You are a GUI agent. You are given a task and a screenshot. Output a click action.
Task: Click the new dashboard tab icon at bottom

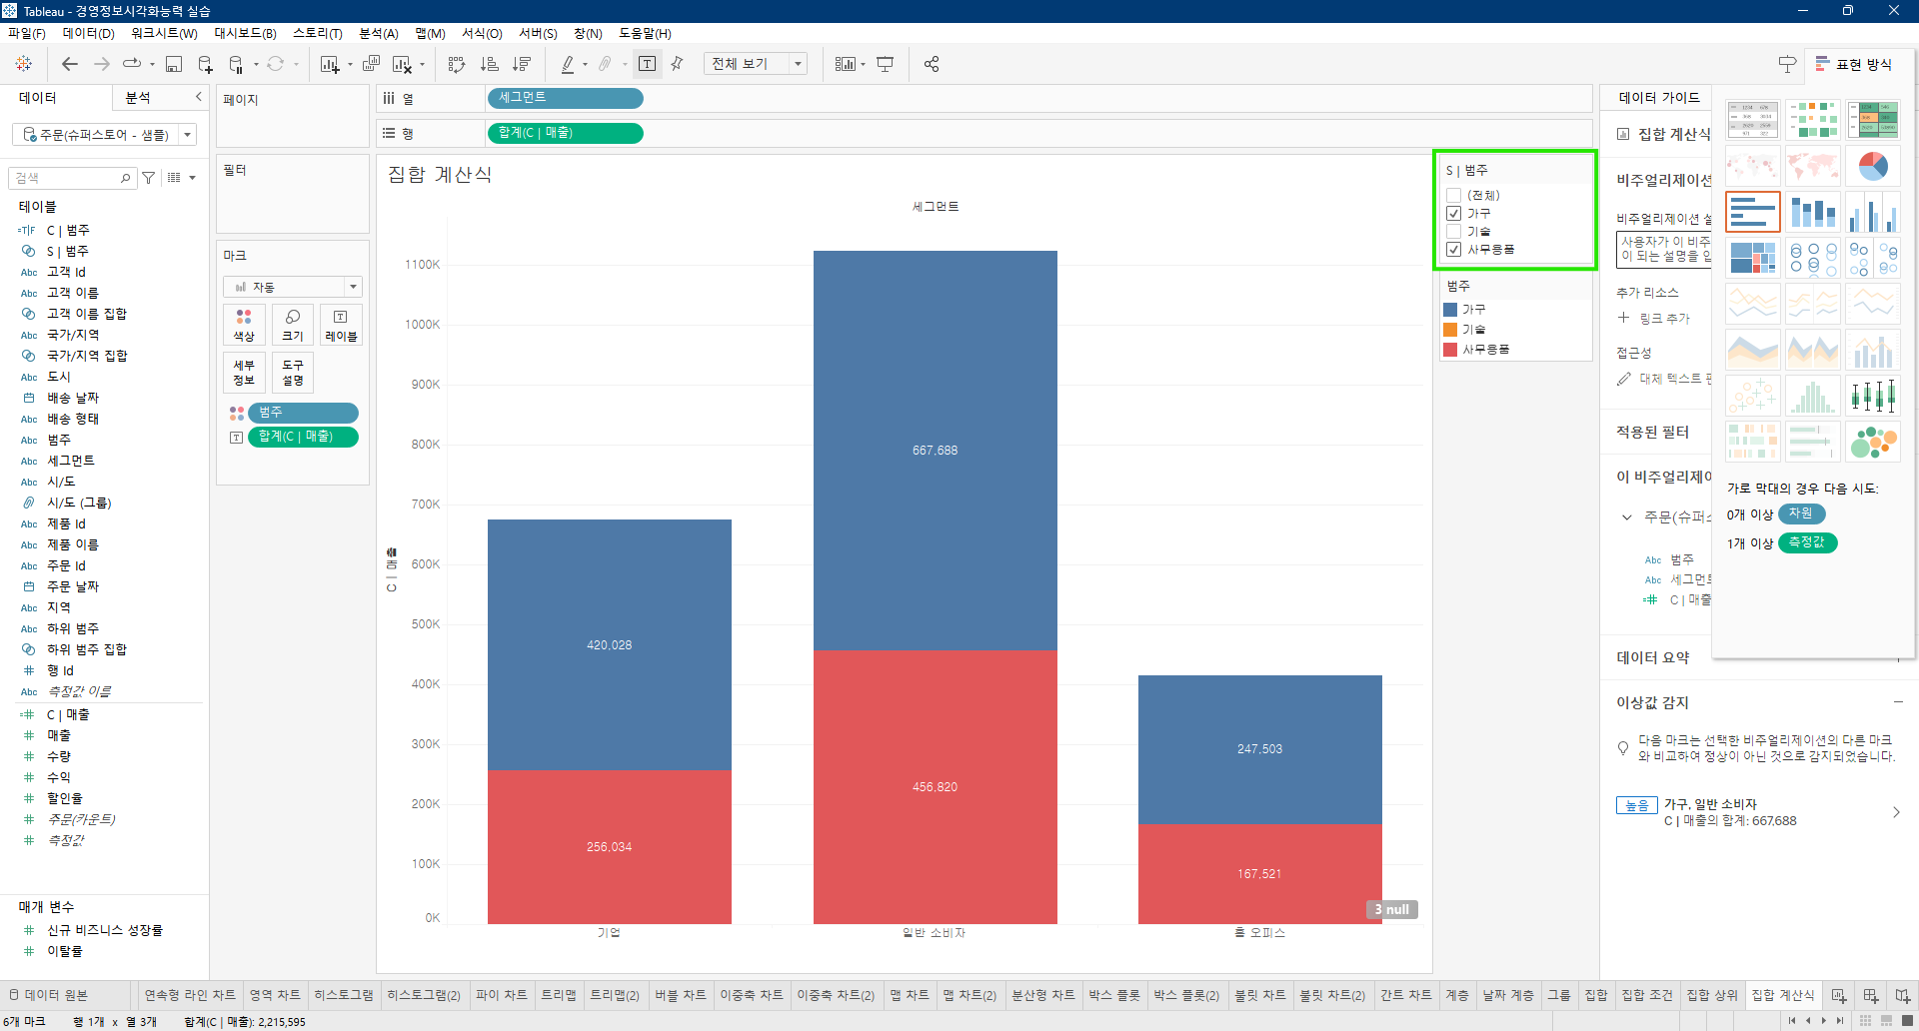tap(1871, 995)
